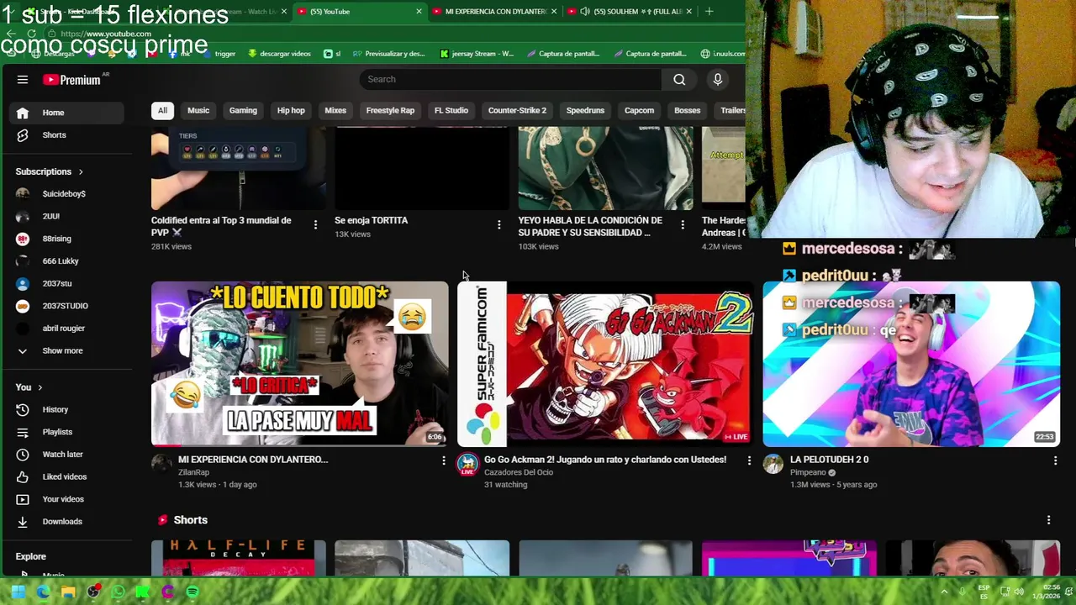Open the descargar videos bookmark
The image size is (1076, 605).
tap(280, 54)
